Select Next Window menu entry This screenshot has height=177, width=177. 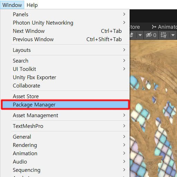65,31
